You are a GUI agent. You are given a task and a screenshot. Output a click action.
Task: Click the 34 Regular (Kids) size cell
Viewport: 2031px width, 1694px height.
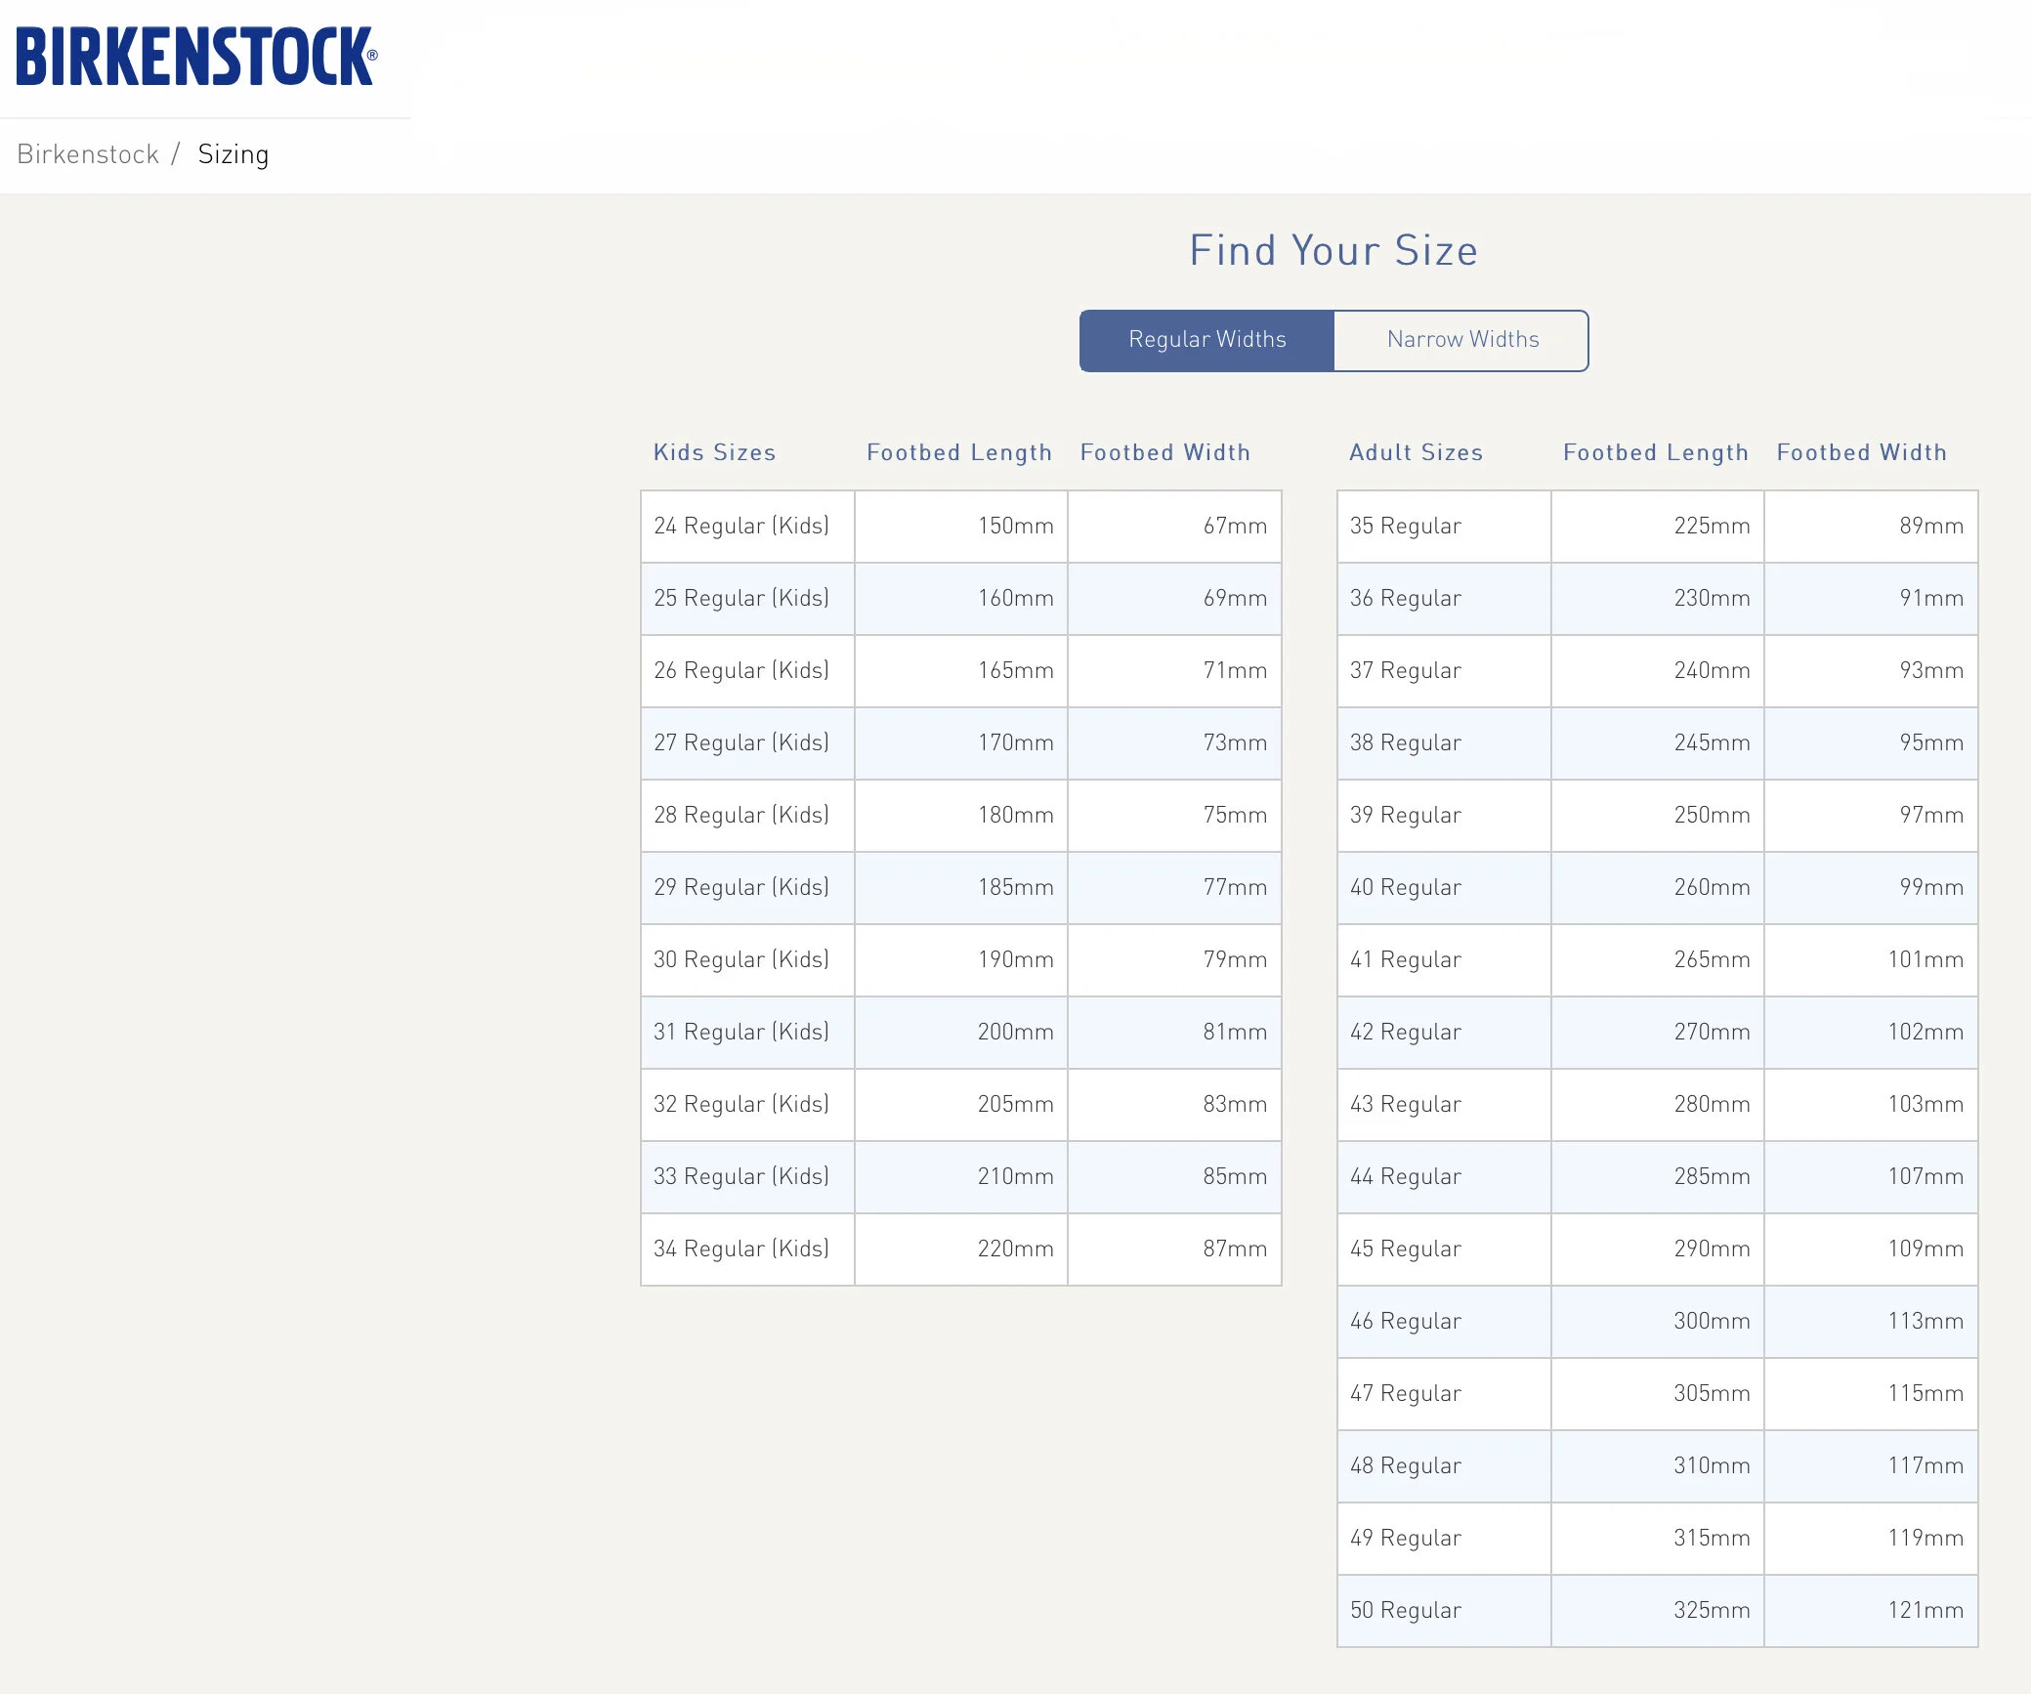pyautogui.click(x=741, y=1249)
